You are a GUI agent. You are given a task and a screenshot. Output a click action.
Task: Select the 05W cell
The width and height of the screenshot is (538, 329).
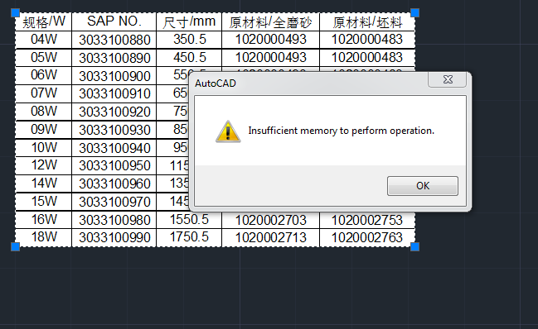[x=44, y=58]
